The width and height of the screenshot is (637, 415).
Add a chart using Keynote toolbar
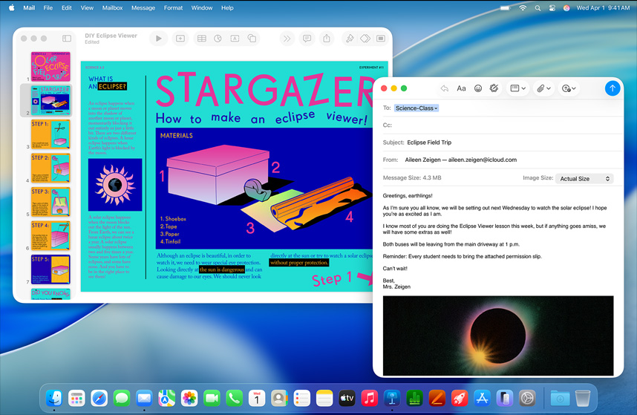click(x=218, y=39)
